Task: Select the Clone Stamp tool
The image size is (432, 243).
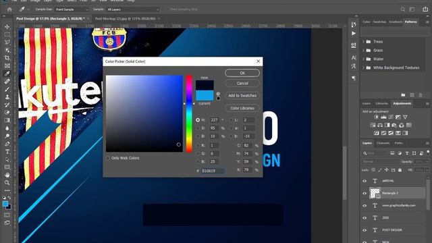Action: (7, 97)
